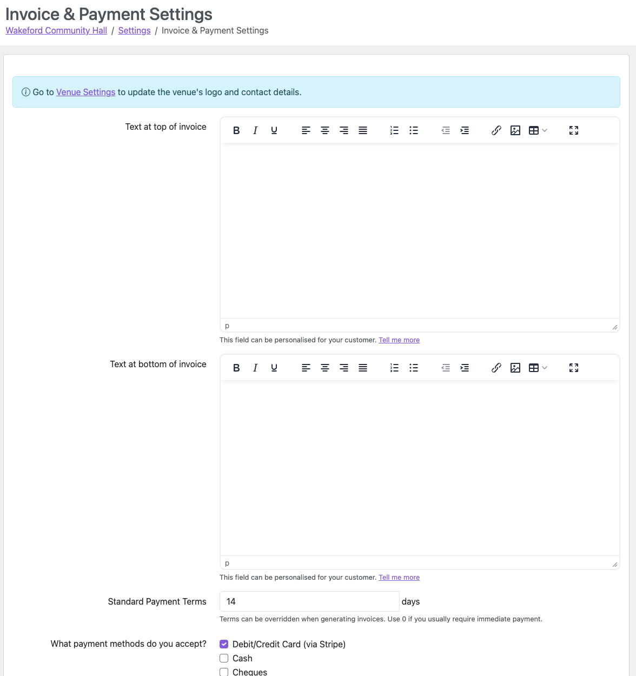
Task: Enable the Cheques payment method
Action: tap(224, 672)
